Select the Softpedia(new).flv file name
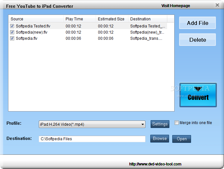The image size is (224, 169). click(32, 32)
